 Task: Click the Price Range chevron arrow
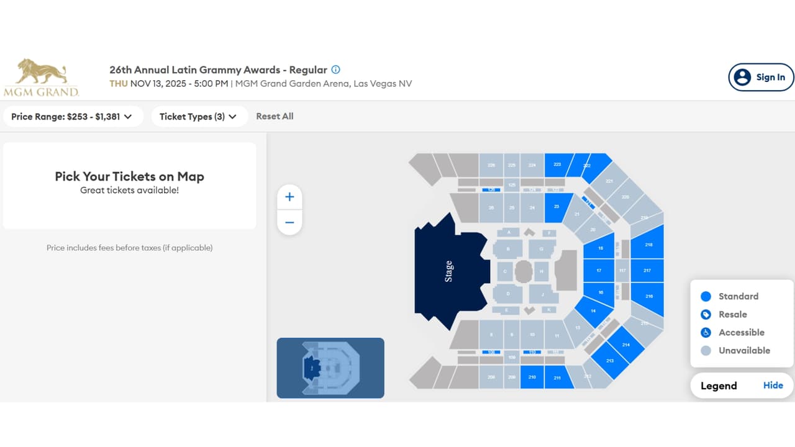click(x=129, y=116)
